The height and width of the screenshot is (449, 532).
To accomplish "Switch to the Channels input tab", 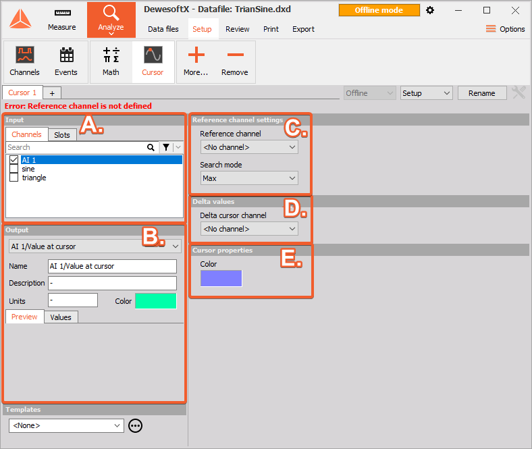I will pos(26,134).
